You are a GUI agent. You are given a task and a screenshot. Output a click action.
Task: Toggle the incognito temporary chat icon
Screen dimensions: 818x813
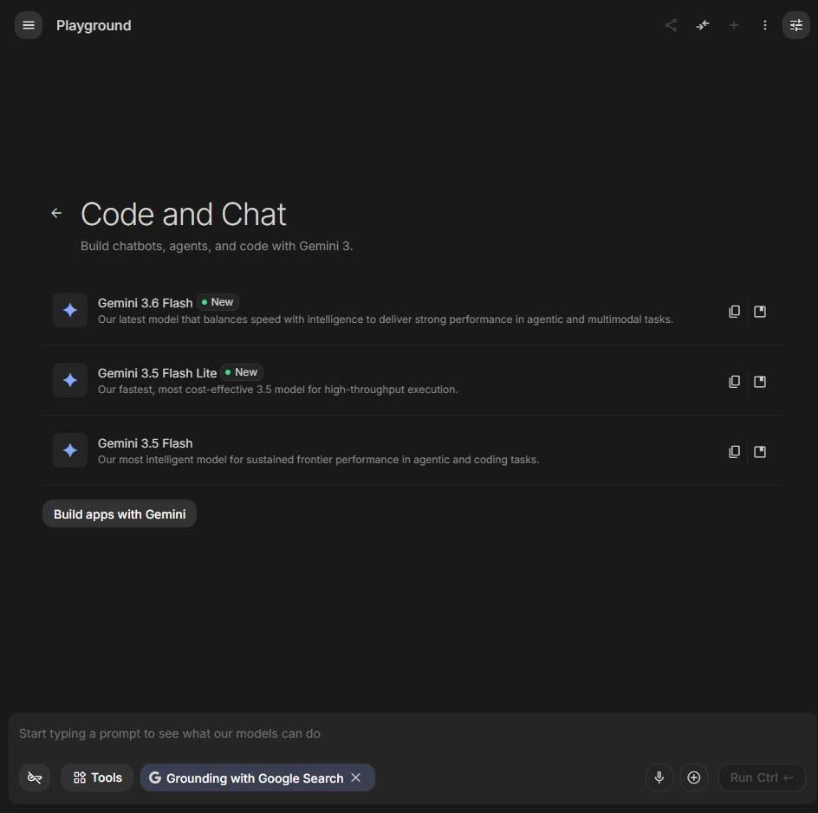coord(35,778)
